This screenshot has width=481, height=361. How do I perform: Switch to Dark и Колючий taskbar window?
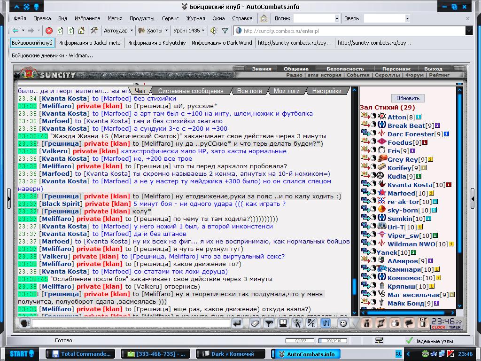tap(230, 354)
